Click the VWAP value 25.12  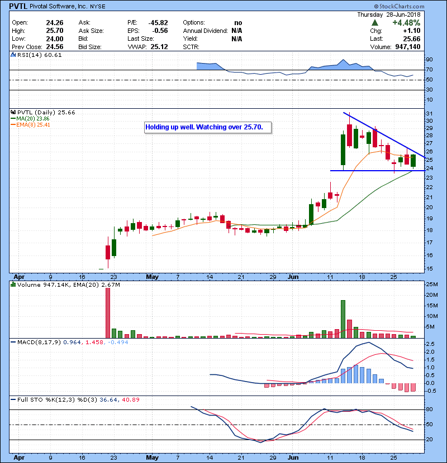[159, 47]
